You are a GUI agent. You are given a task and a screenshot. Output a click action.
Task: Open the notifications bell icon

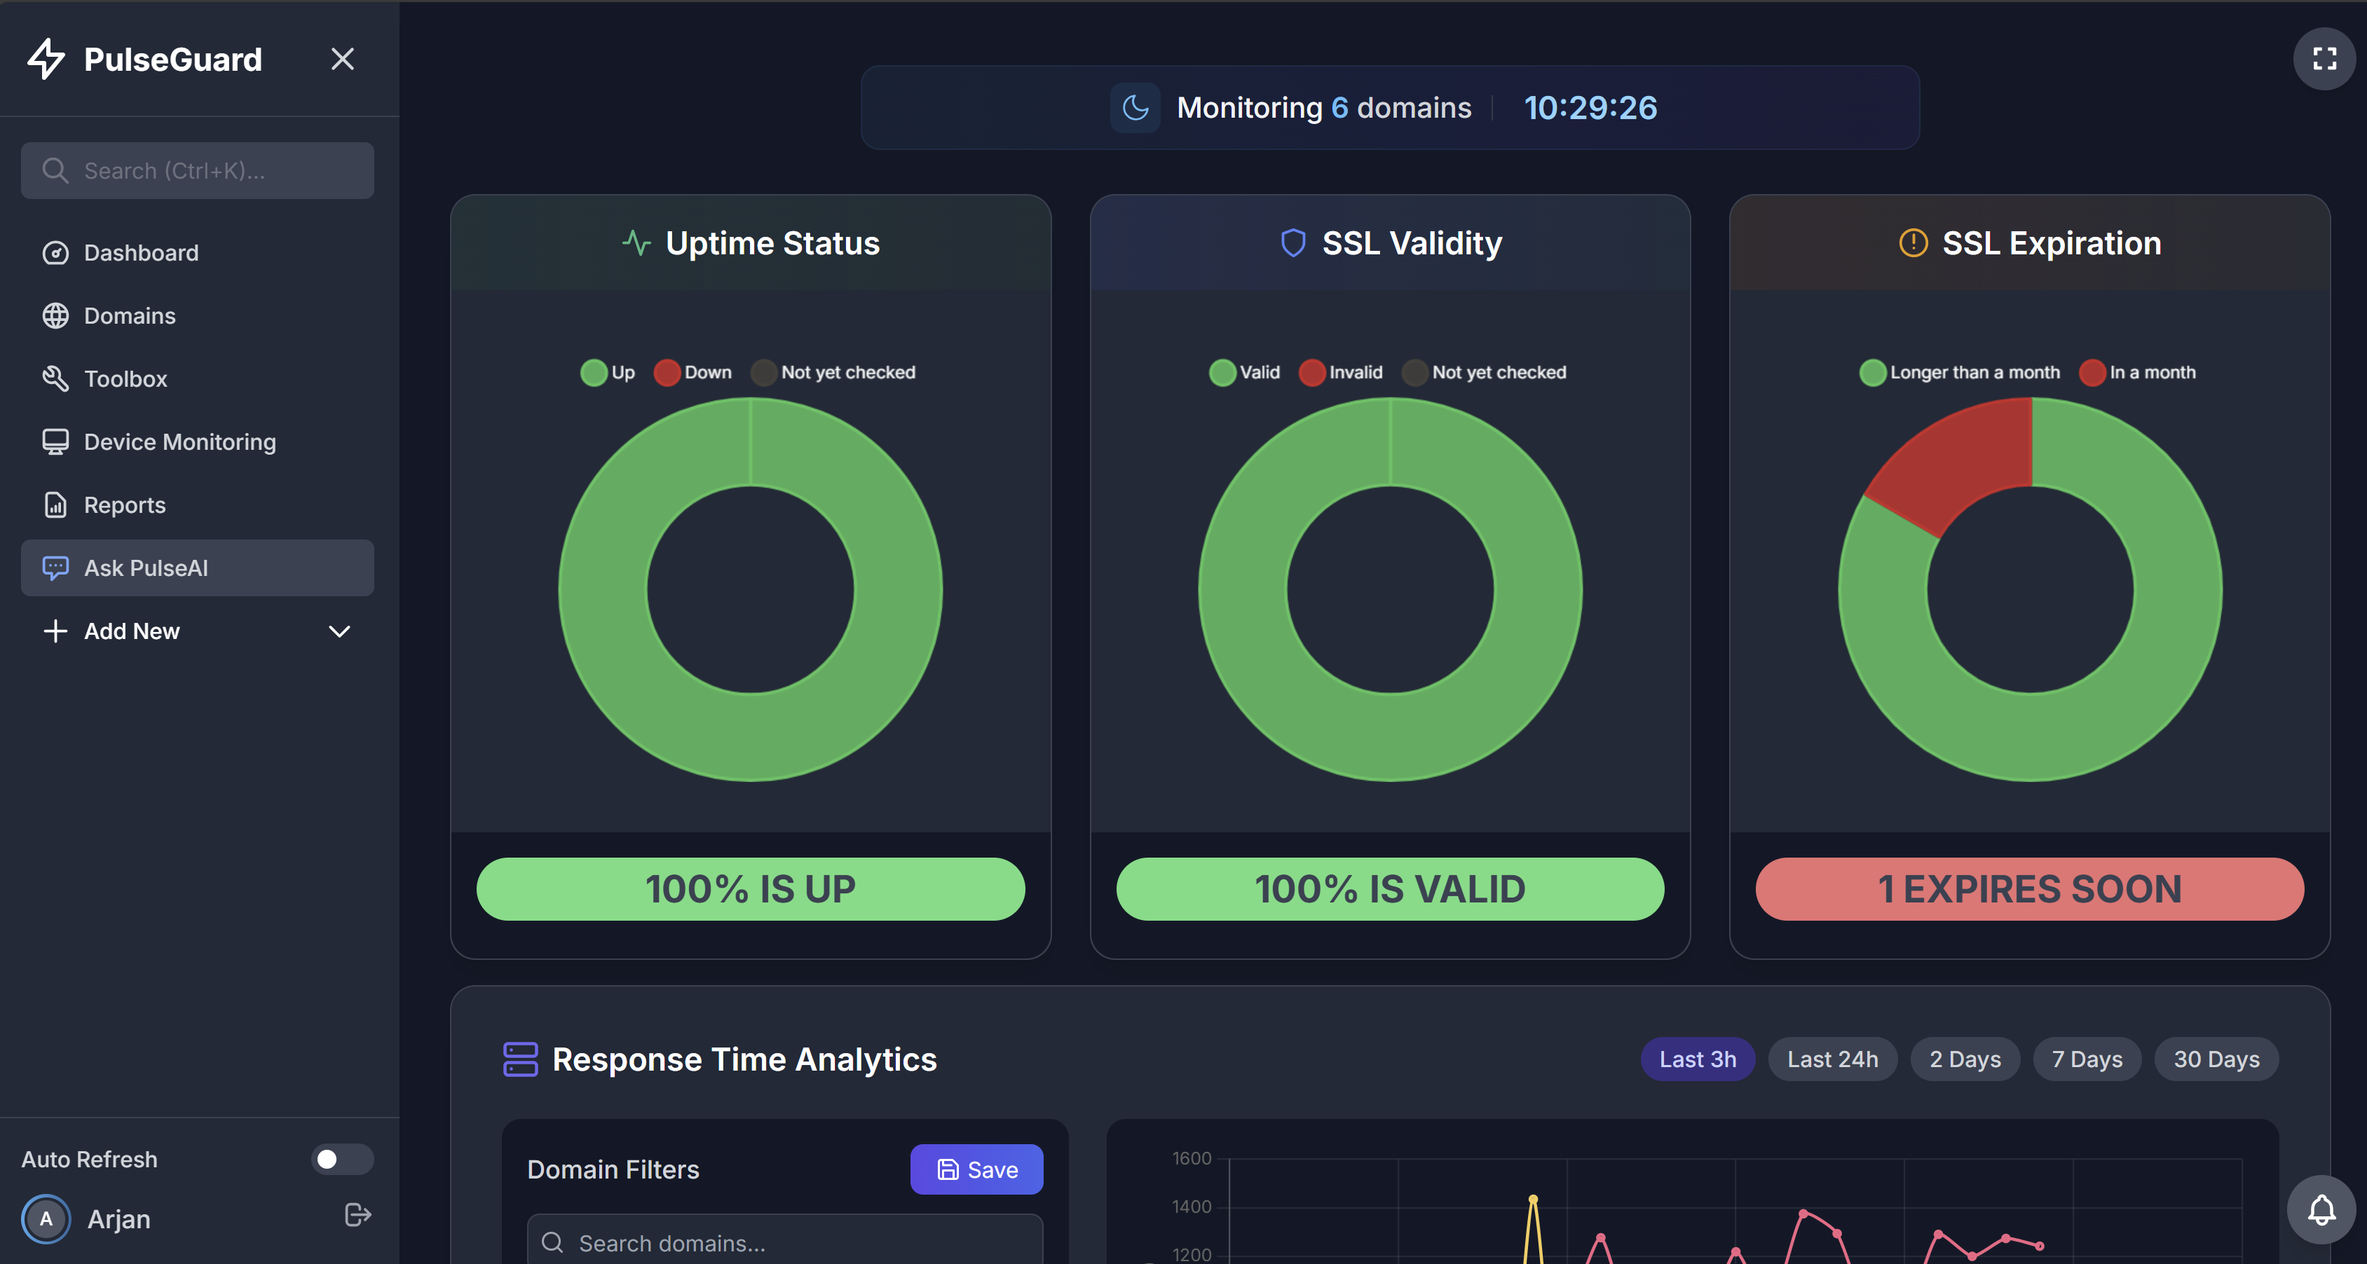click(2321, 1210)
